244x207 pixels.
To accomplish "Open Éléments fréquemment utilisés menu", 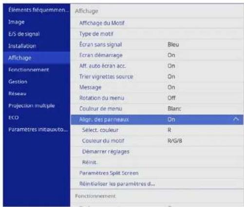I will [x=38, y=10].
